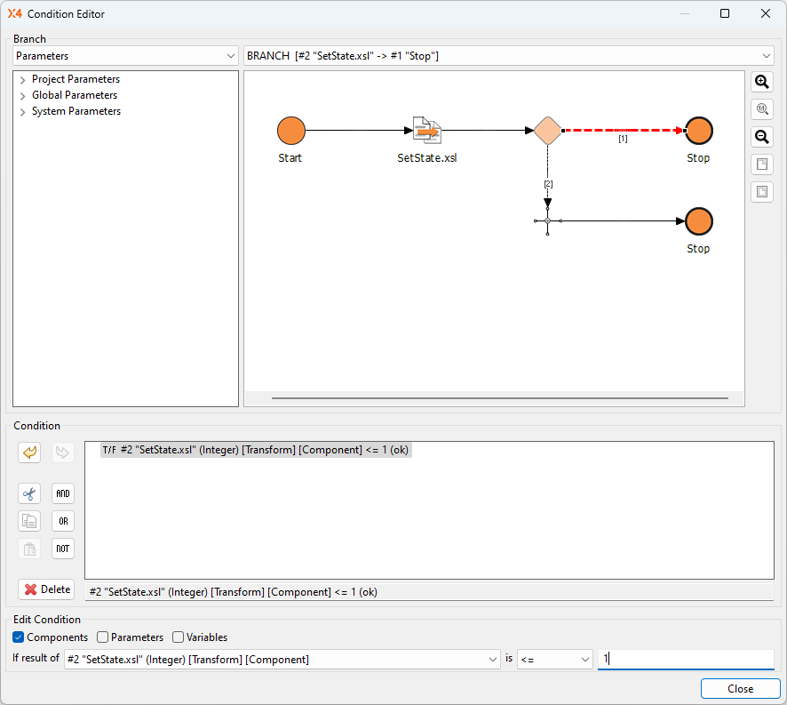Insert an AND operator
Viewport: 787px width, 705px height.
62,493
